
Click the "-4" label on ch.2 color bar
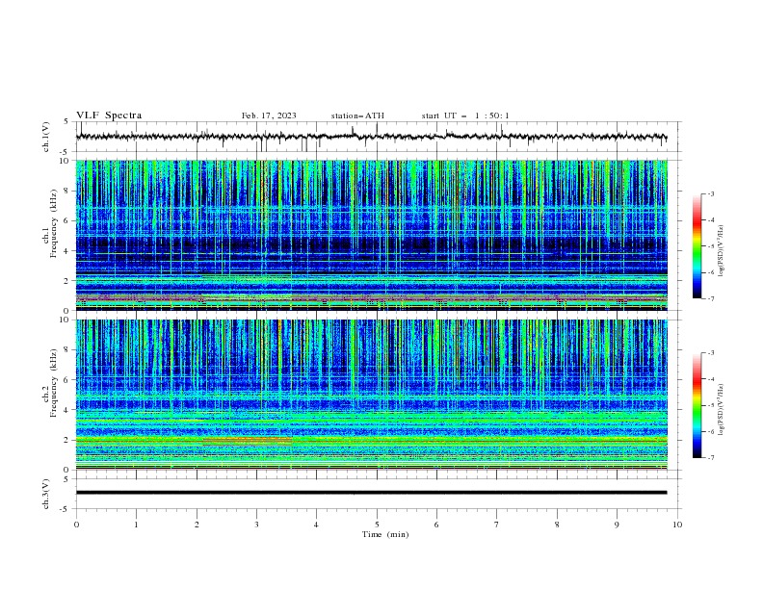[711, 379]
